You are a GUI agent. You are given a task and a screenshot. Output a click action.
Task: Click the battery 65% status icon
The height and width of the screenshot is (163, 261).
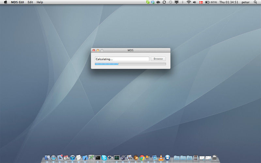tap(211, 2)
